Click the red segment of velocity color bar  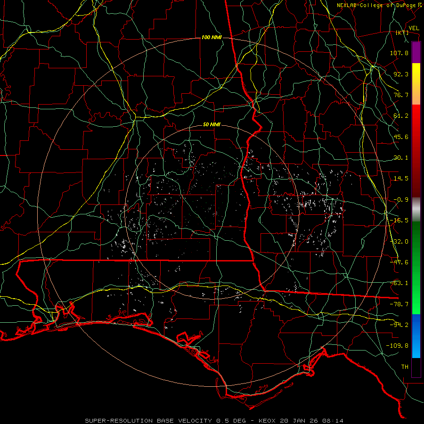tap(416, 151)
